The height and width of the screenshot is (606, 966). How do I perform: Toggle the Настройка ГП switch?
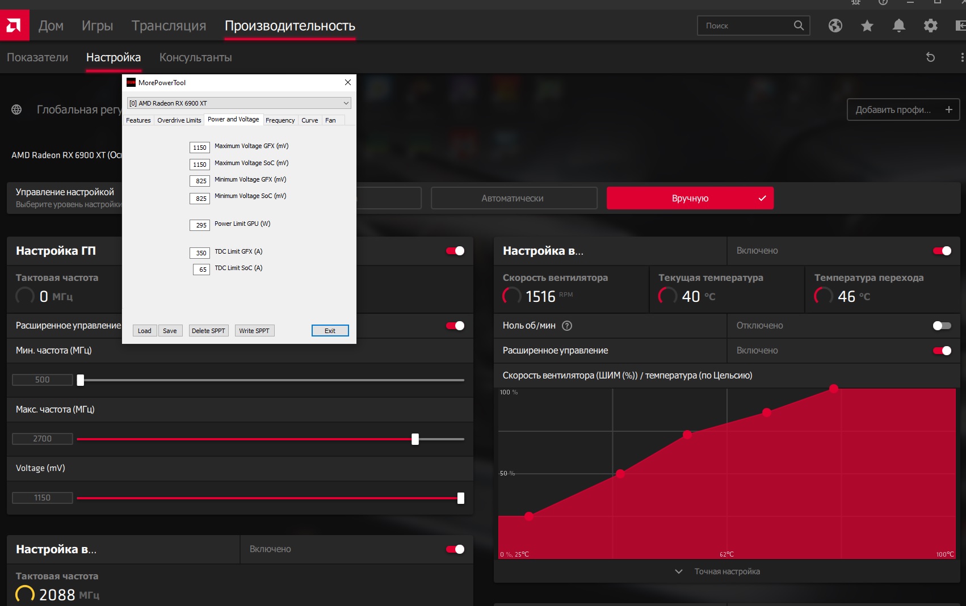coord(455,251)
